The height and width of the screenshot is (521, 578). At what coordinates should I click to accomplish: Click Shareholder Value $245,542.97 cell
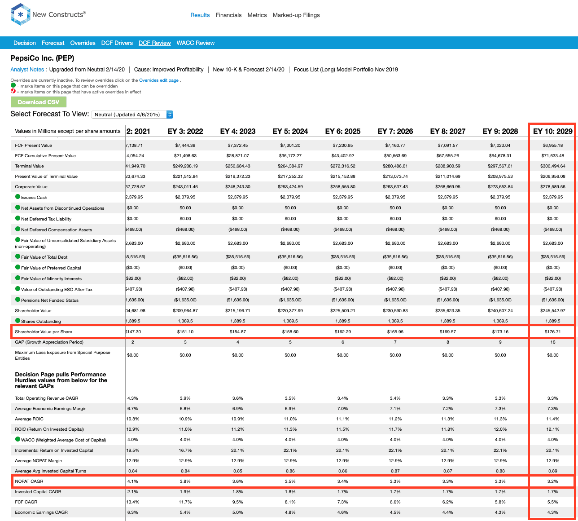[x=553, y=310]
